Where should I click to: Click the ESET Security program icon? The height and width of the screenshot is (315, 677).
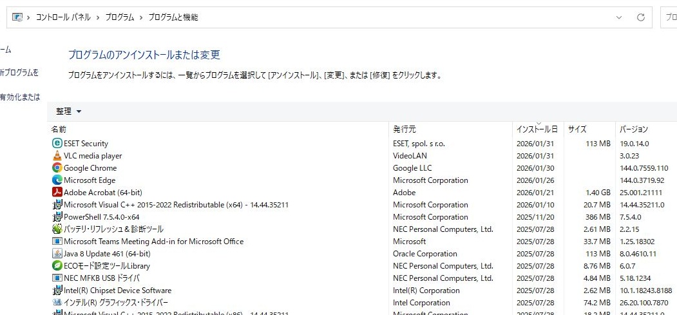(x=57, y=144)
